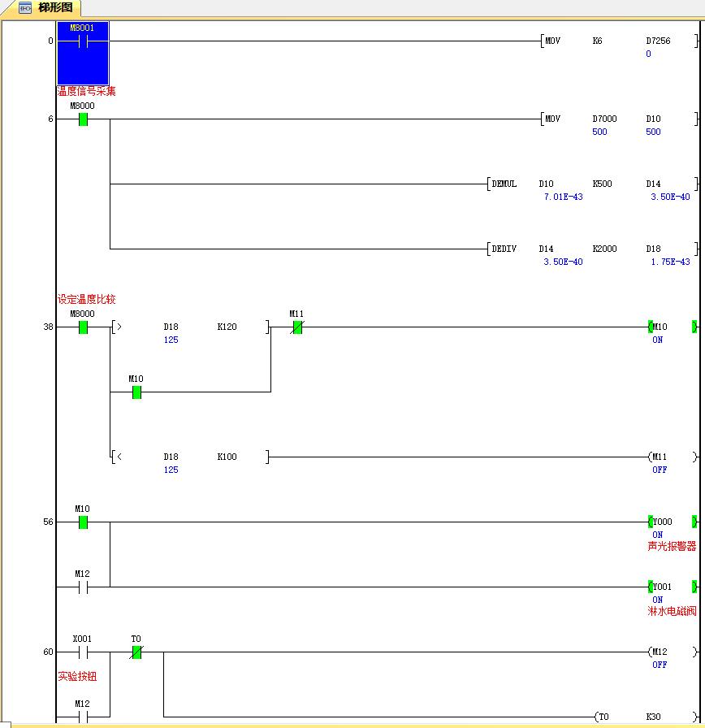Click the value 500 beneath D7000
This screenshot has height=728, width=705.
click(599, 132)
